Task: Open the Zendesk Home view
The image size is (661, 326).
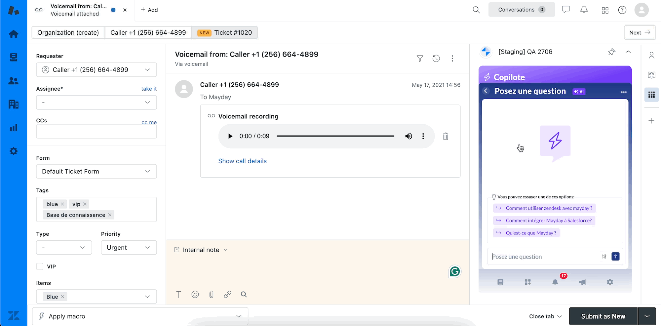Action: click(x=14, y=34)
